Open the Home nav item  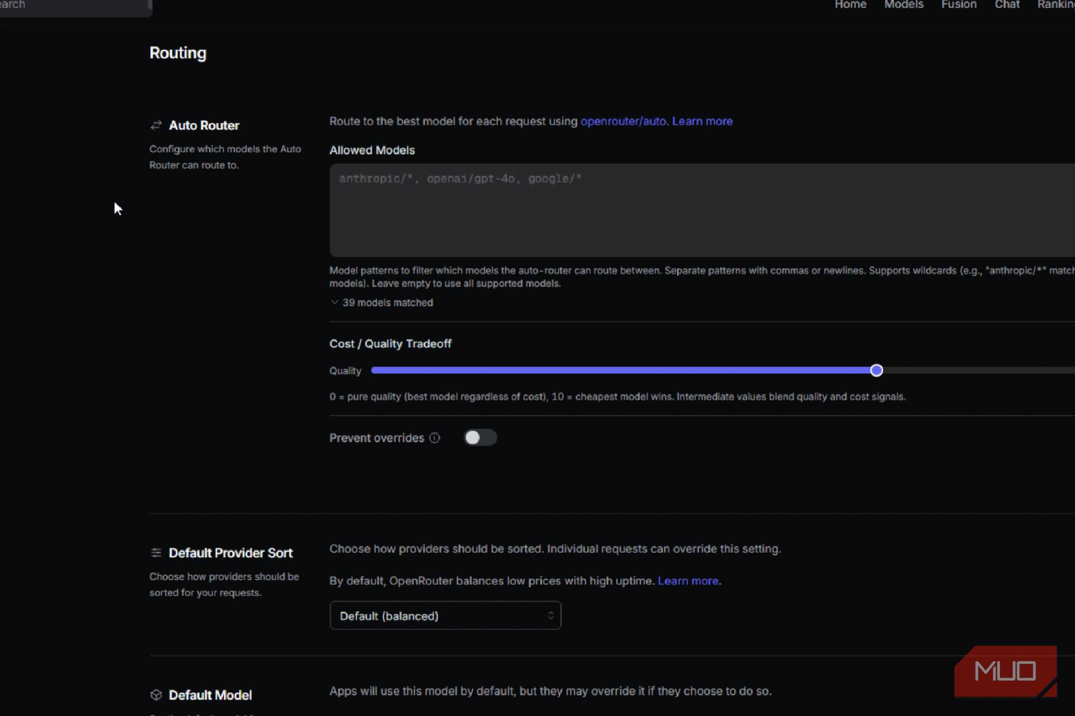[850, 5]
